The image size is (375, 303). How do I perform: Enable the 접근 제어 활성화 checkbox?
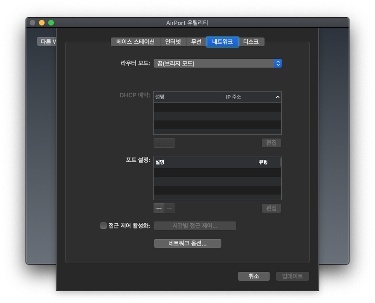(x=103, y=226)
